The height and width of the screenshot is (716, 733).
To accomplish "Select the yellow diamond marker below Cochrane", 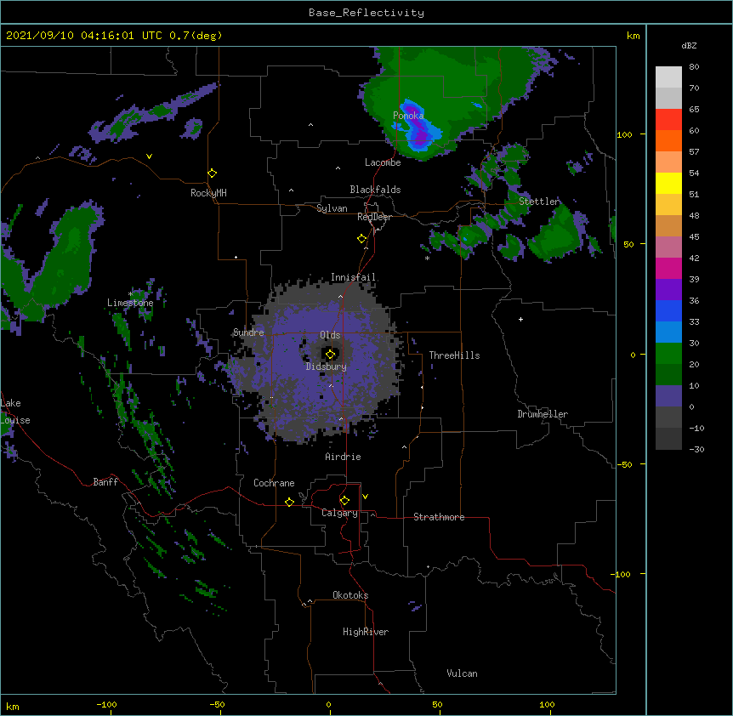I will [289, 502].
